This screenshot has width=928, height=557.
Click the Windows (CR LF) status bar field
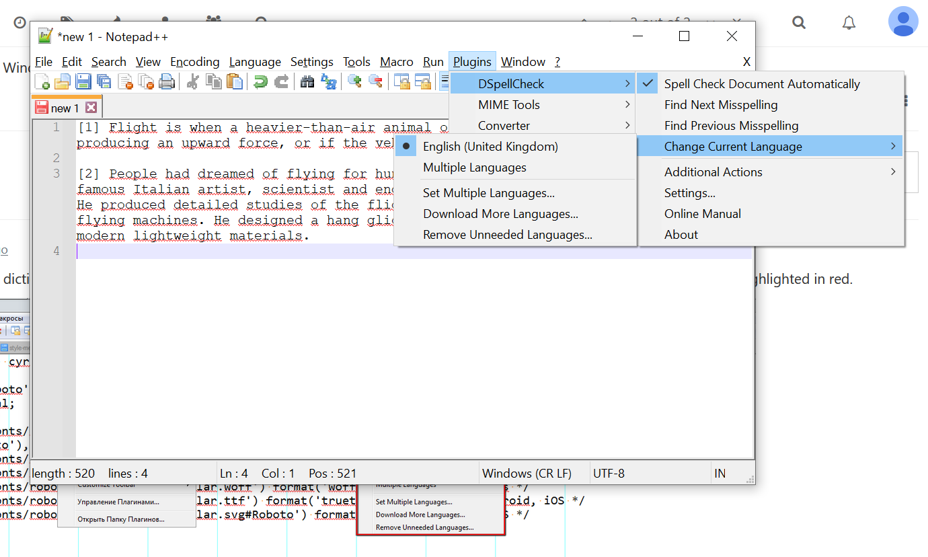(534, 474)
